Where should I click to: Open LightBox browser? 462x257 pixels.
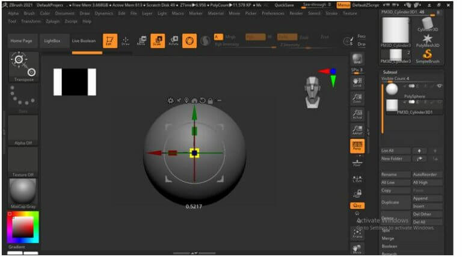(x=52, y=41)
